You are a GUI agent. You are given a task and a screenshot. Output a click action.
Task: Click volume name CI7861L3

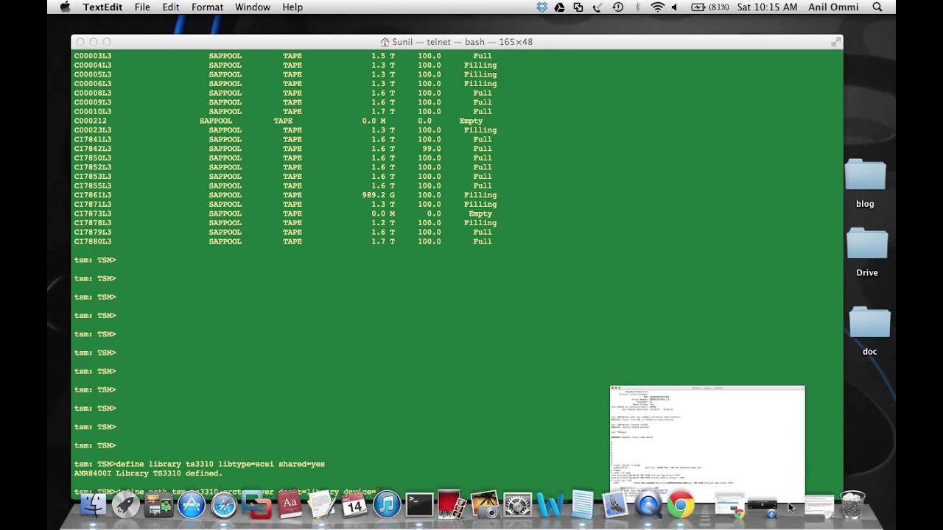(93, 195)
